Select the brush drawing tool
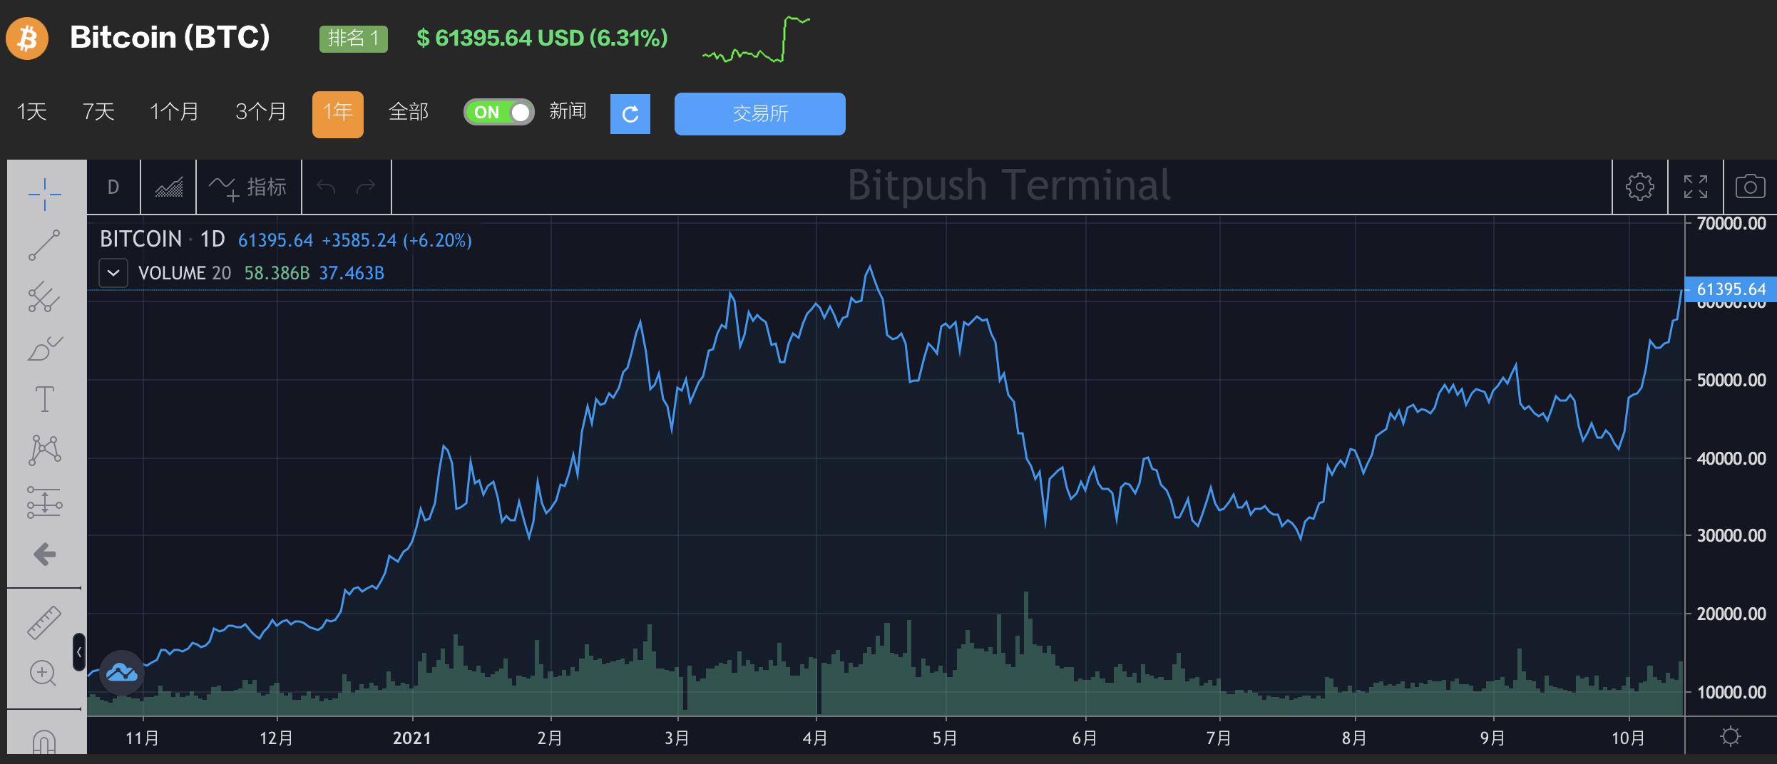Screen dimensions: 1777x764 click(44, 349)
